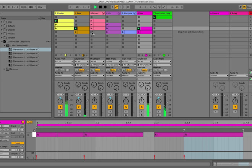The height and width of the screenshot is (168, 252).
Task: Launch the first orange Bass clip
Action: [x=76, y=29]
